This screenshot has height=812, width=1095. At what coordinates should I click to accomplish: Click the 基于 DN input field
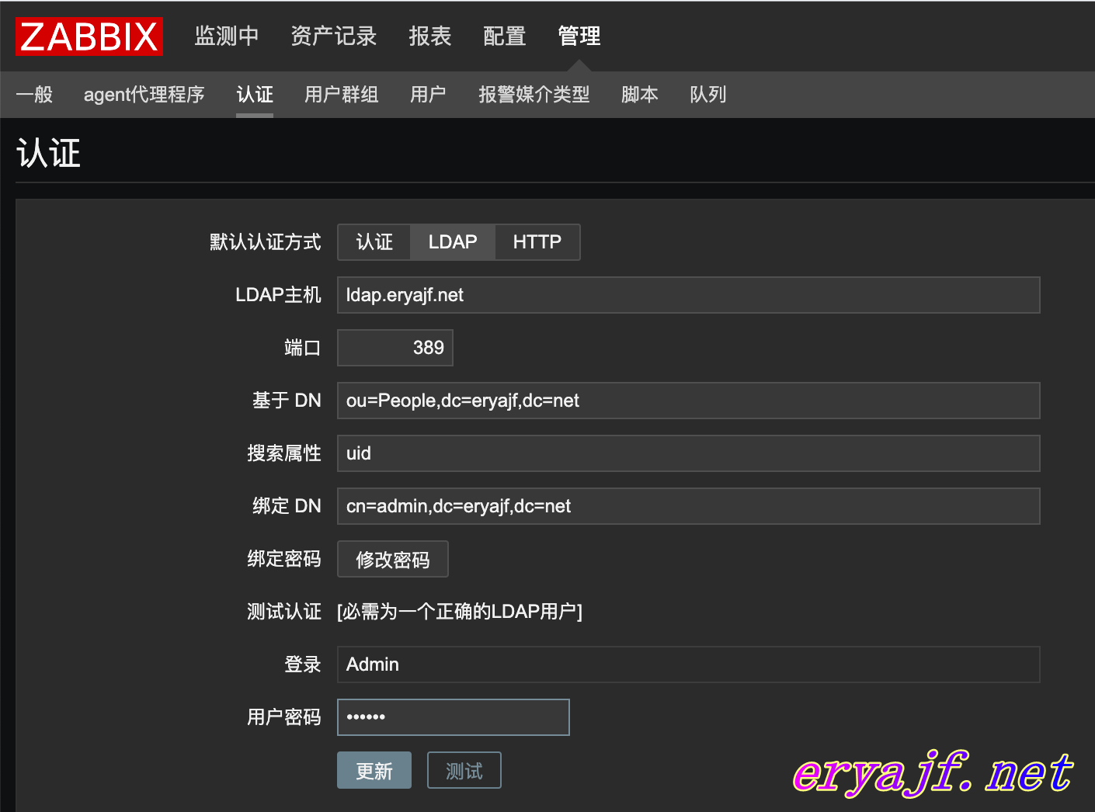pos(688,401)
